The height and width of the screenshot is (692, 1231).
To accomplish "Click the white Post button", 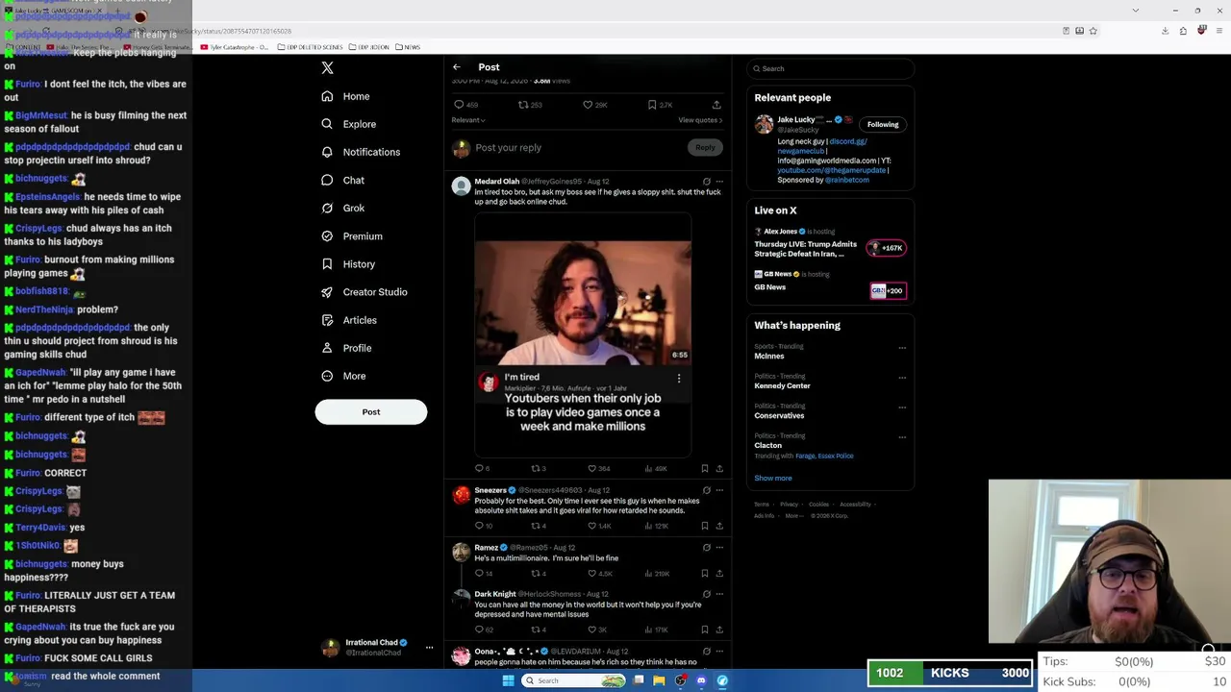I will click(x=371, y=411).
